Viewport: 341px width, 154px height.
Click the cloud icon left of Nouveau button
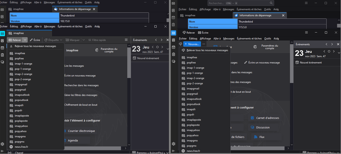pyautogui.click(x=180, y=44)
